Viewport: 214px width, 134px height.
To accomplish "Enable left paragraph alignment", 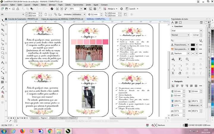I will (x=177, y=86).
